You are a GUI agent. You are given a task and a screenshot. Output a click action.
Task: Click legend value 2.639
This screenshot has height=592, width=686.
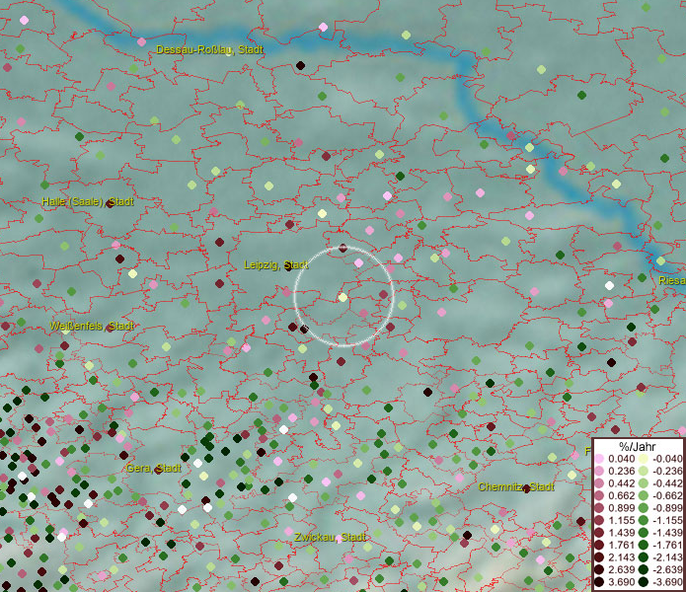tap(621, 569)
